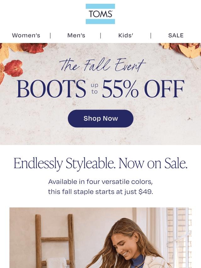Click the 'up to' text in banner
201x268 pixels.
pos(95,88)
